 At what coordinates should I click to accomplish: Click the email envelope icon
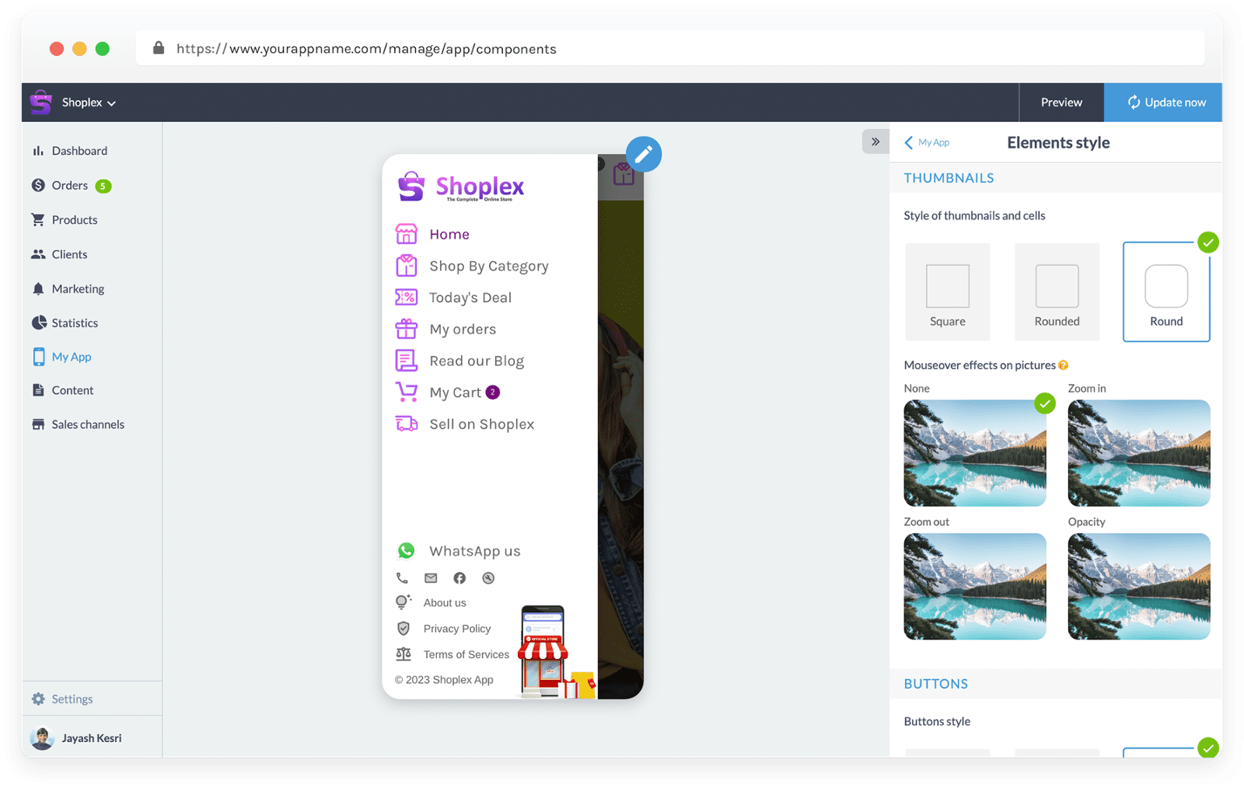pyautogui.click(x=431, y=578)
